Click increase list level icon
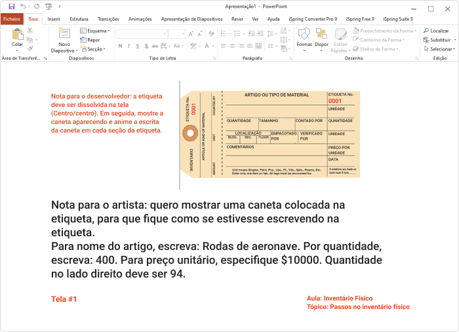This screenshot has width=459, height=332. (260, 34)
